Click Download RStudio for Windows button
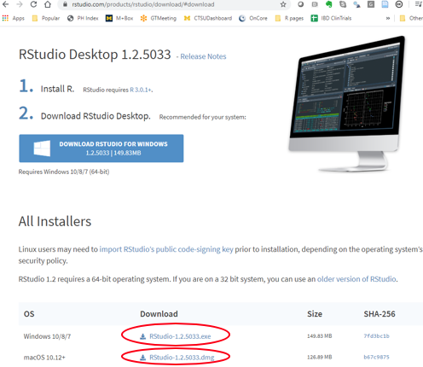 [101, 149]
